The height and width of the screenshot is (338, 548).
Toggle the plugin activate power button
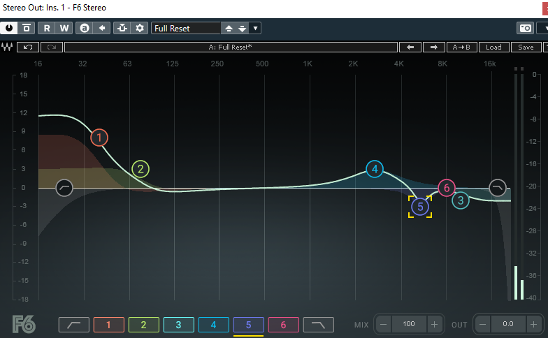pos(10,28)
